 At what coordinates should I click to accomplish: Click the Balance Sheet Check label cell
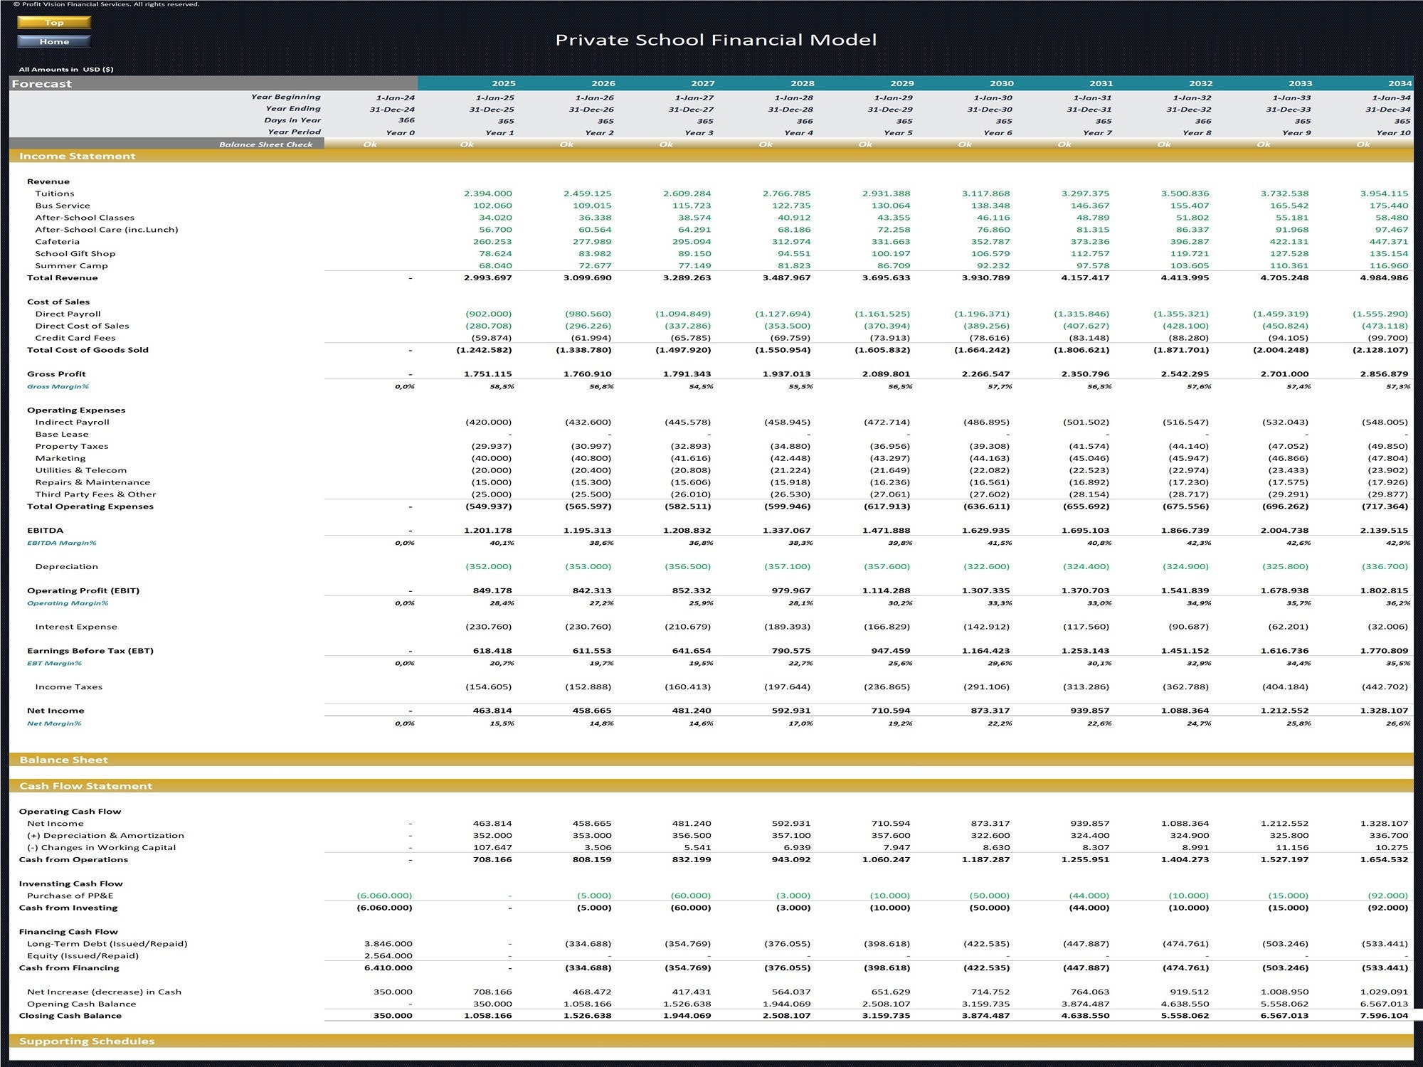(x=267, y=144)
